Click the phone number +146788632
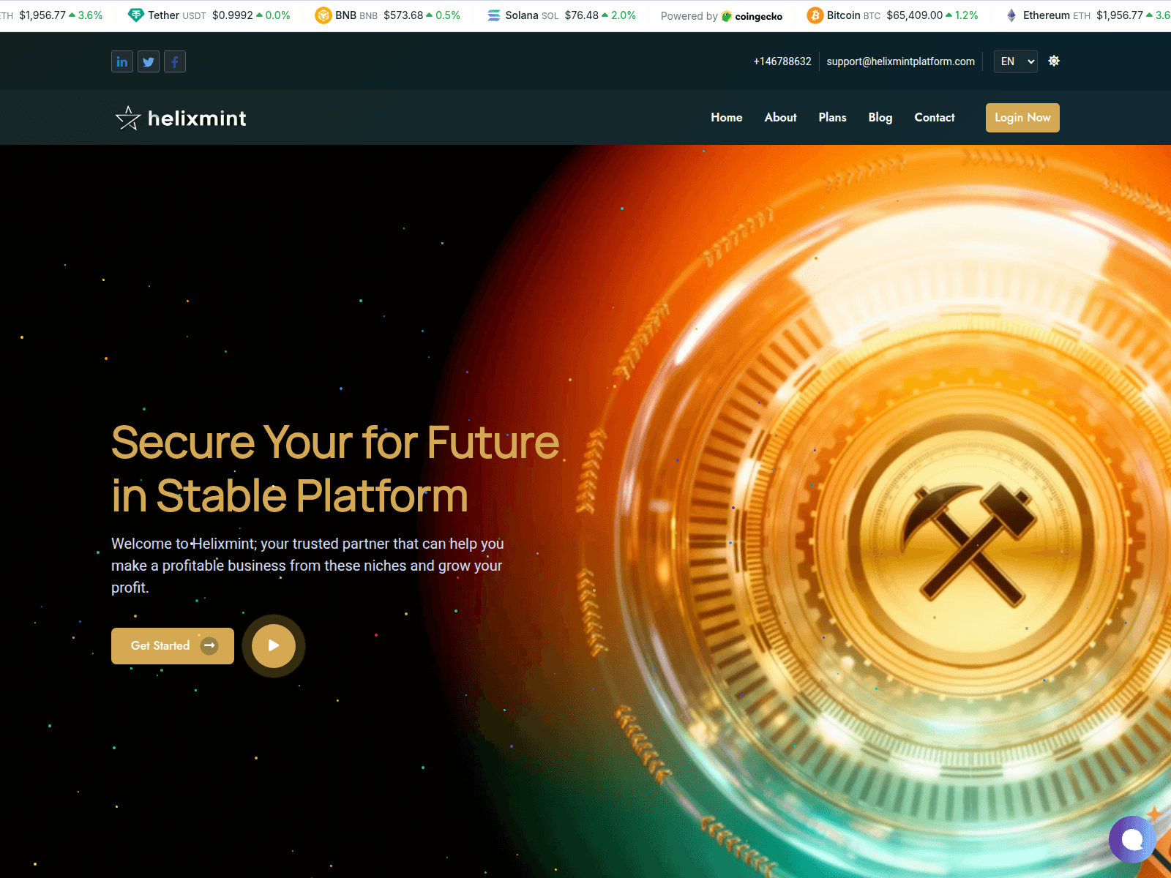The width and height of the screenshot is (1171, 878). tap(782, 61)
